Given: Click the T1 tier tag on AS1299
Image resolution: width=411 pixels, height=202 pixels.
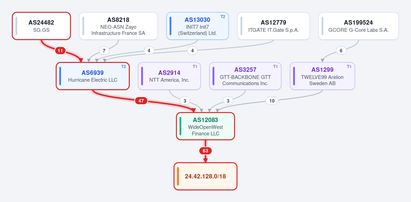Looking at the screenshot, I should 349,67.
